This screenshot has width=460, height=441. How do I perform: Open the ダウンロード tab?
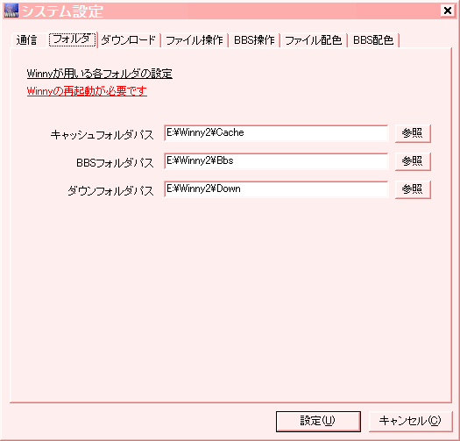tap(128, 40)
